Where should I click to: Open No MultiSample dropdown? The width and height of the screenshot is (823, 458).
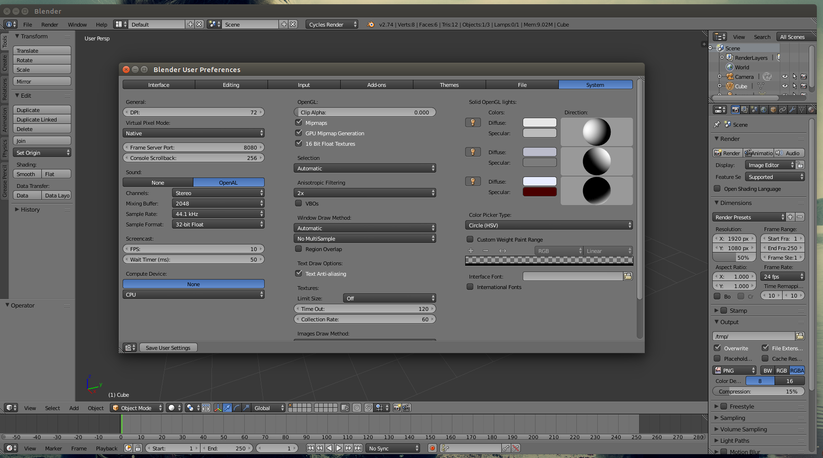[365, 239]
